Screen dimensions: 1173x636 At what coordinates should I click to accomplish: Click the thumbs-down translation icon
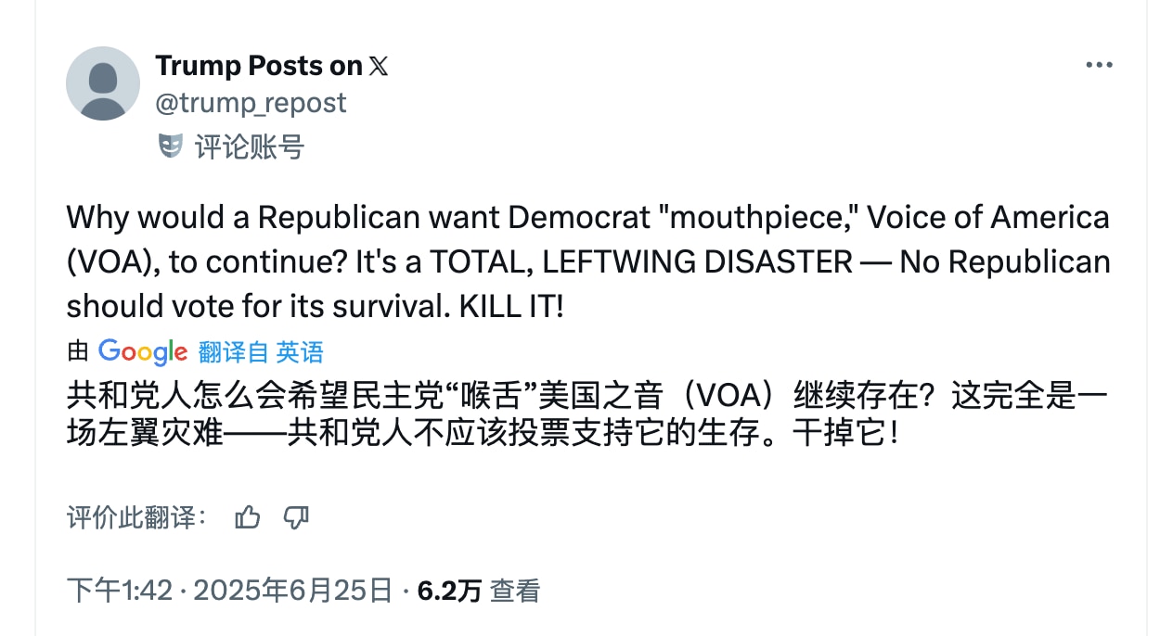295,517
